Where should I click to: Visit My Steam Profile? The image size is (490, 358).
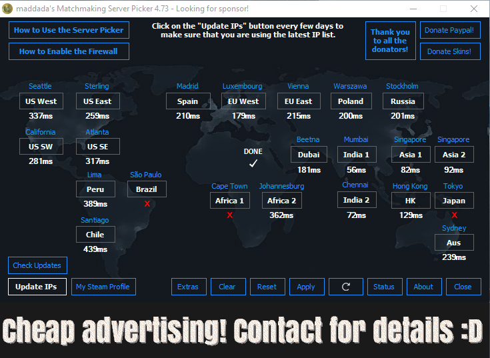(103, 287)
